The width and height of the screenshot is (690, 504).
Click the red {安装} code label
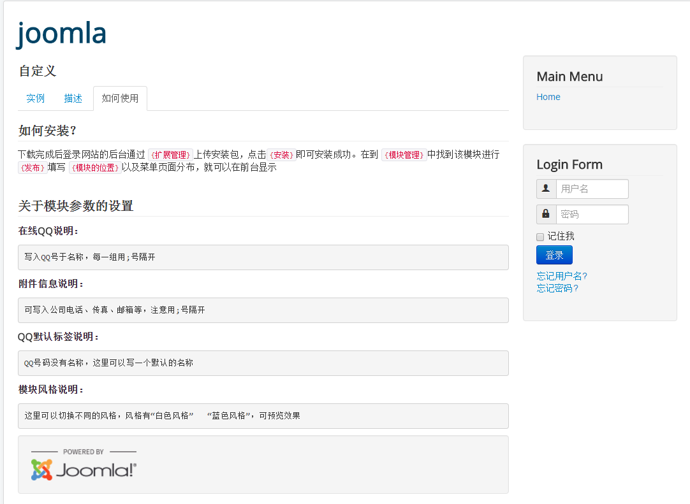pyautogui.click(x=281, y=155)
